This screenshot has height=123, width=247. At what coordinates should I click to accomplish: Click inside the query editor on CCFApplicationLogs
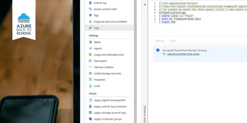(x=172, y=13)
